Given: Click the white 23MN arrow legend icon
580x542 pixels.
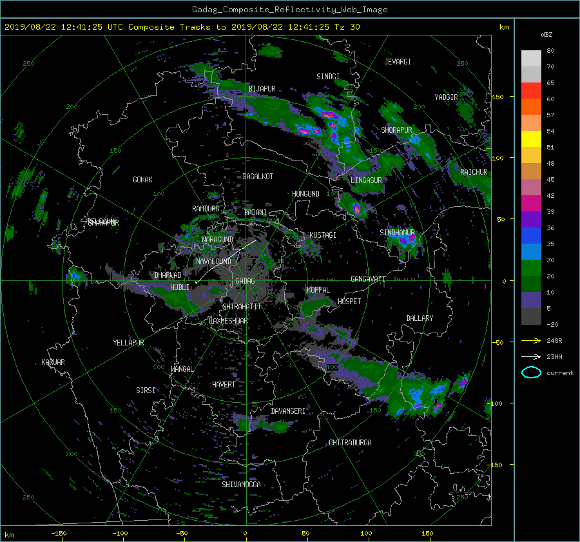Looking at the screenshot, I should point(531,356).
